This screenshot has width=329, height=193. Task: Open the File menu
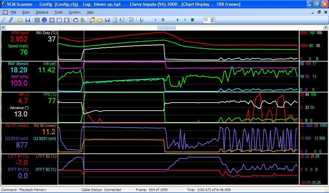coord(13,12)
